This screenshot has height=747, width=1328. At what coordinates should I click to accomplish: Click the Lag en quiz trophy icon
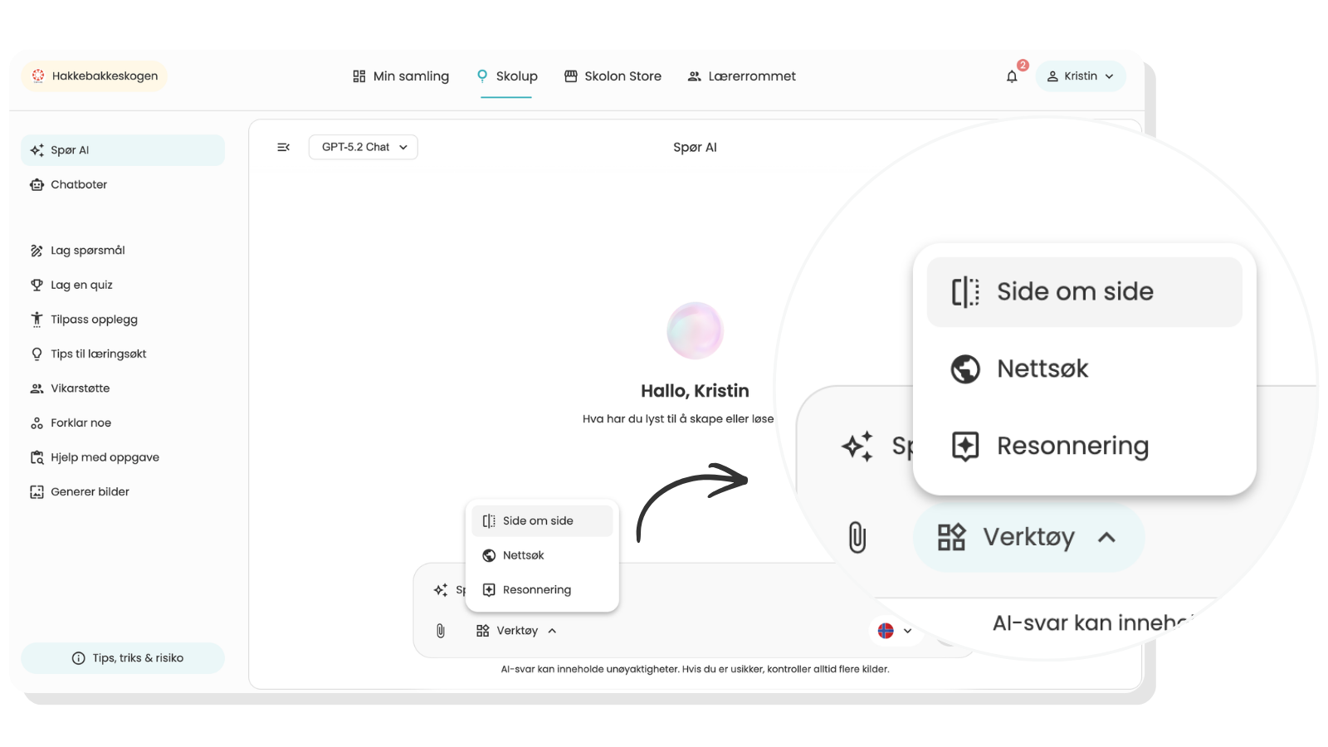coord(37,285)
